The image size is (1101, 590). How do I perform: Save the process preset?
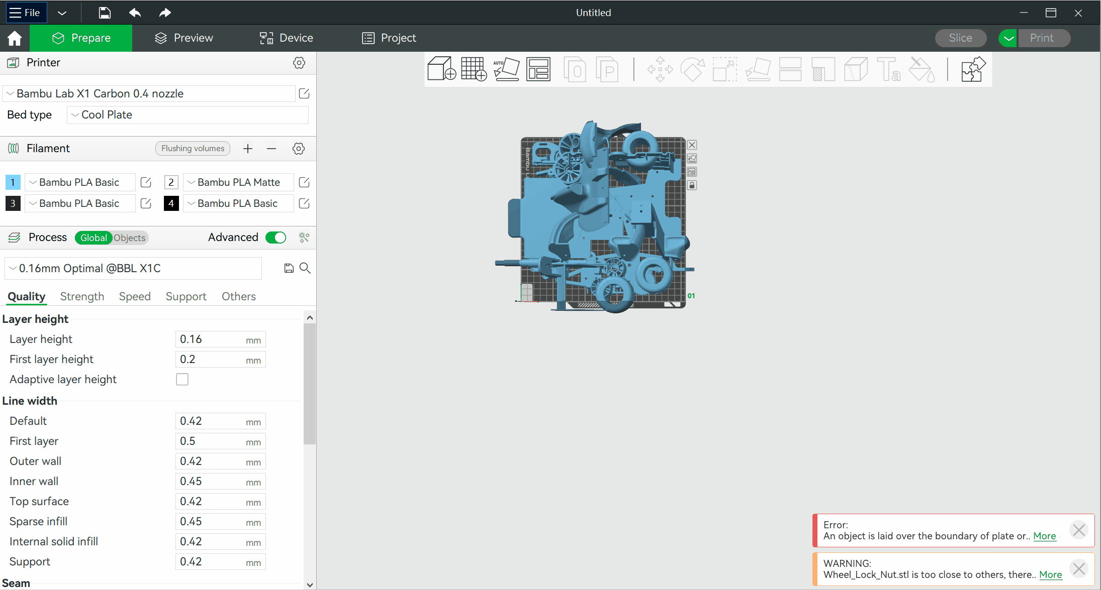click(289, 268)
